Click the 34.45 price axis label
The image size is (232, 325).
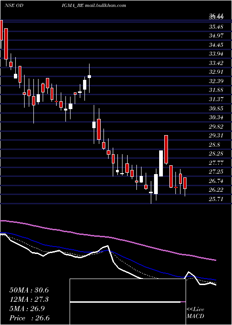click(216, 45)
